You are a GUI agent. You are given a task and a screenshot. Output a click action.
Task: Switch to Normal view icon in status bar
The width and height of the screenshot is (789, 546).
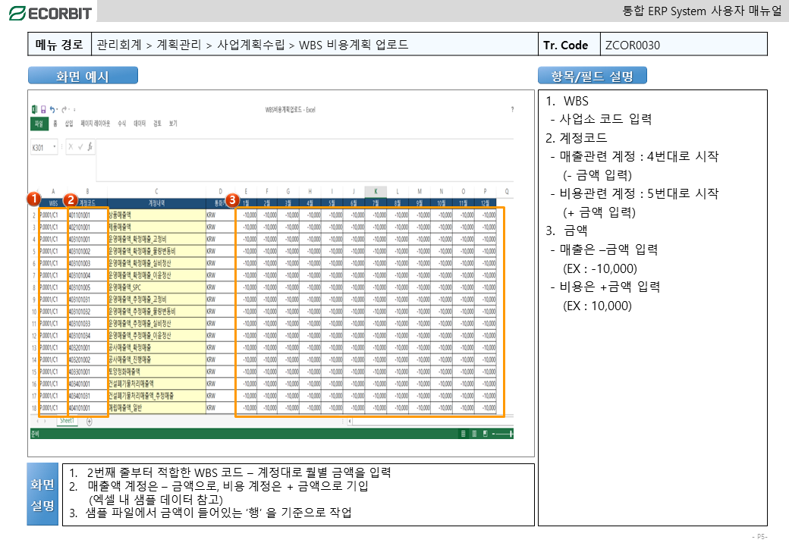[x=463, y=433]
